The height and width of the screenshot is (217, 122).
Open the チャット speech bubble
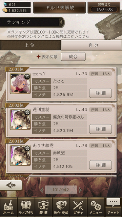tap(113, 207)
